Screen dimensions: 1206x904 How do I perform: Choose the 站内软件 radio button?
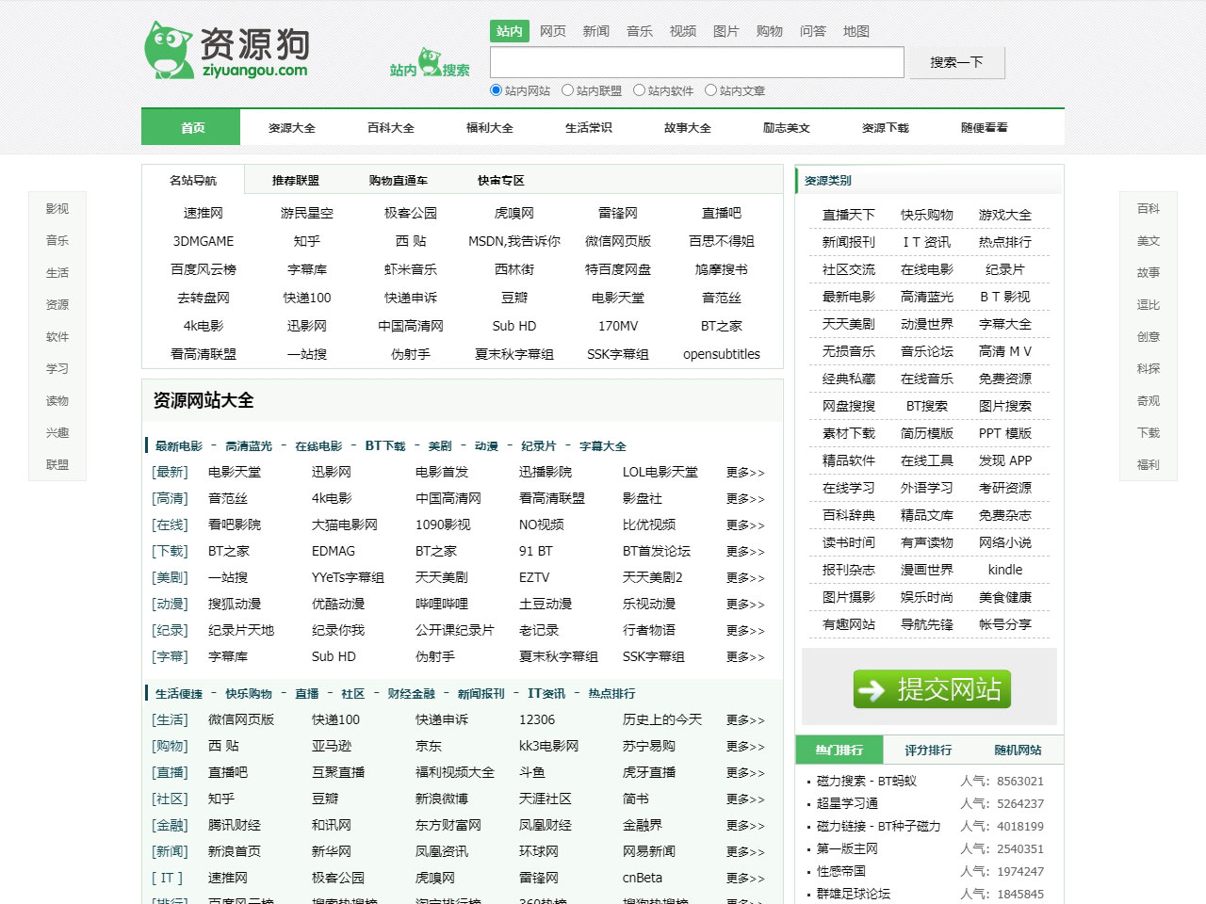coord(639,90)
